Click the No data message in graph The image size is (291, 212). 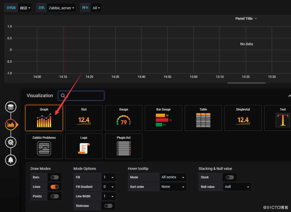click(247, 44)
